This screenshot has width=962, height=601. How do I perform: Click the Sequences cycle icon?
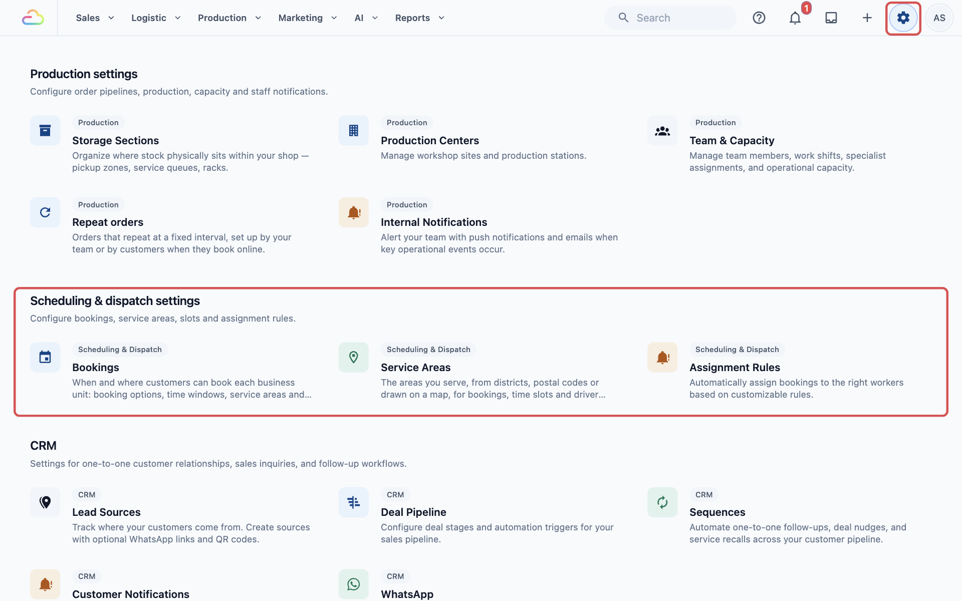pos(662,502)
